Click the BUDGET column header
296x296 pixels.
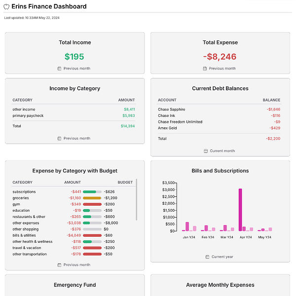point(125,183)
